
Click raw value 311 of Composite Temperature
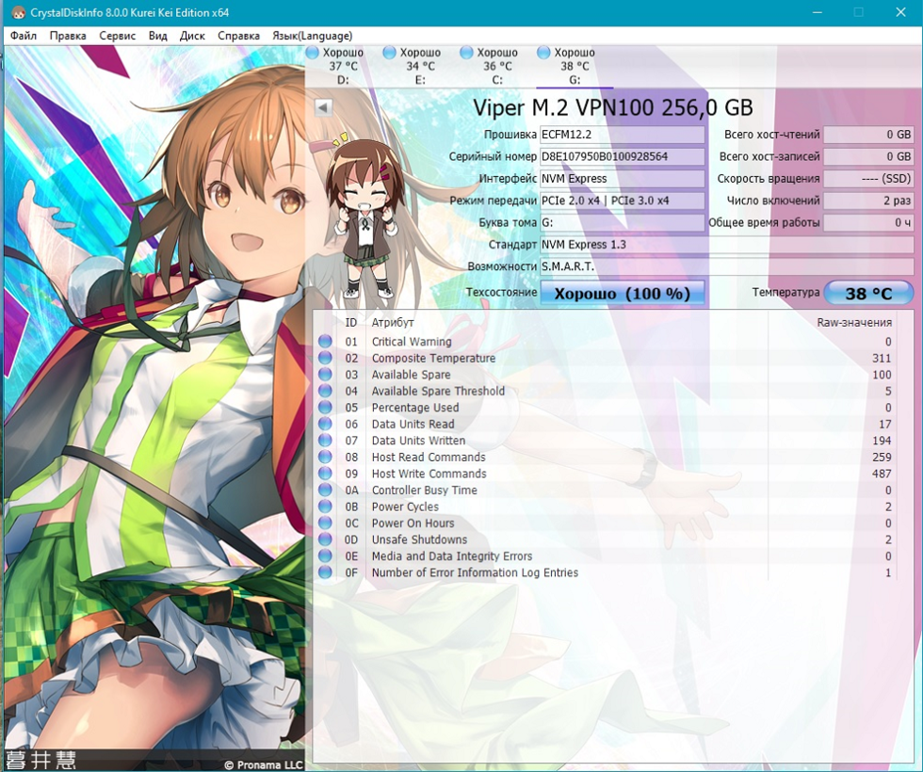(882, 358)
